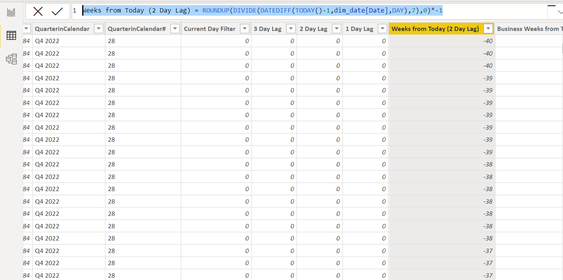
Task: Select the 3 Day Lag header
Action: click(x=267, y=29)
